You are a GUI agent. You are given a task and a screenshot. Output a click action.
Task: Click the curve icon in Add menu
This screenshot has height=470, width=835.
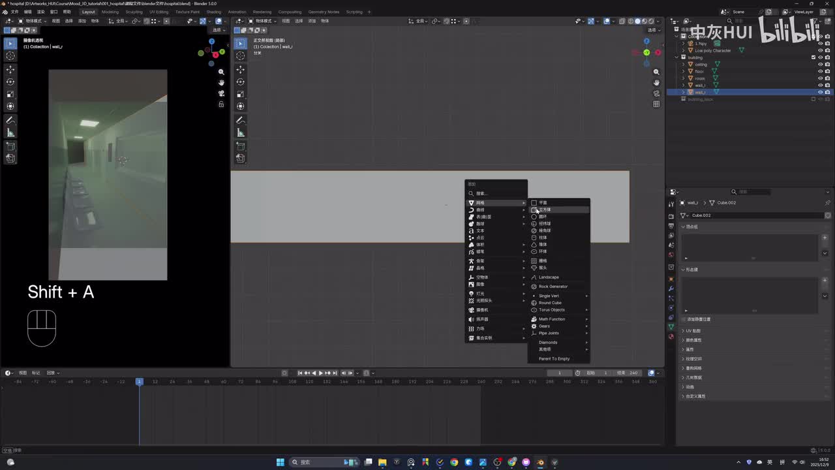[x=471, y=210]
